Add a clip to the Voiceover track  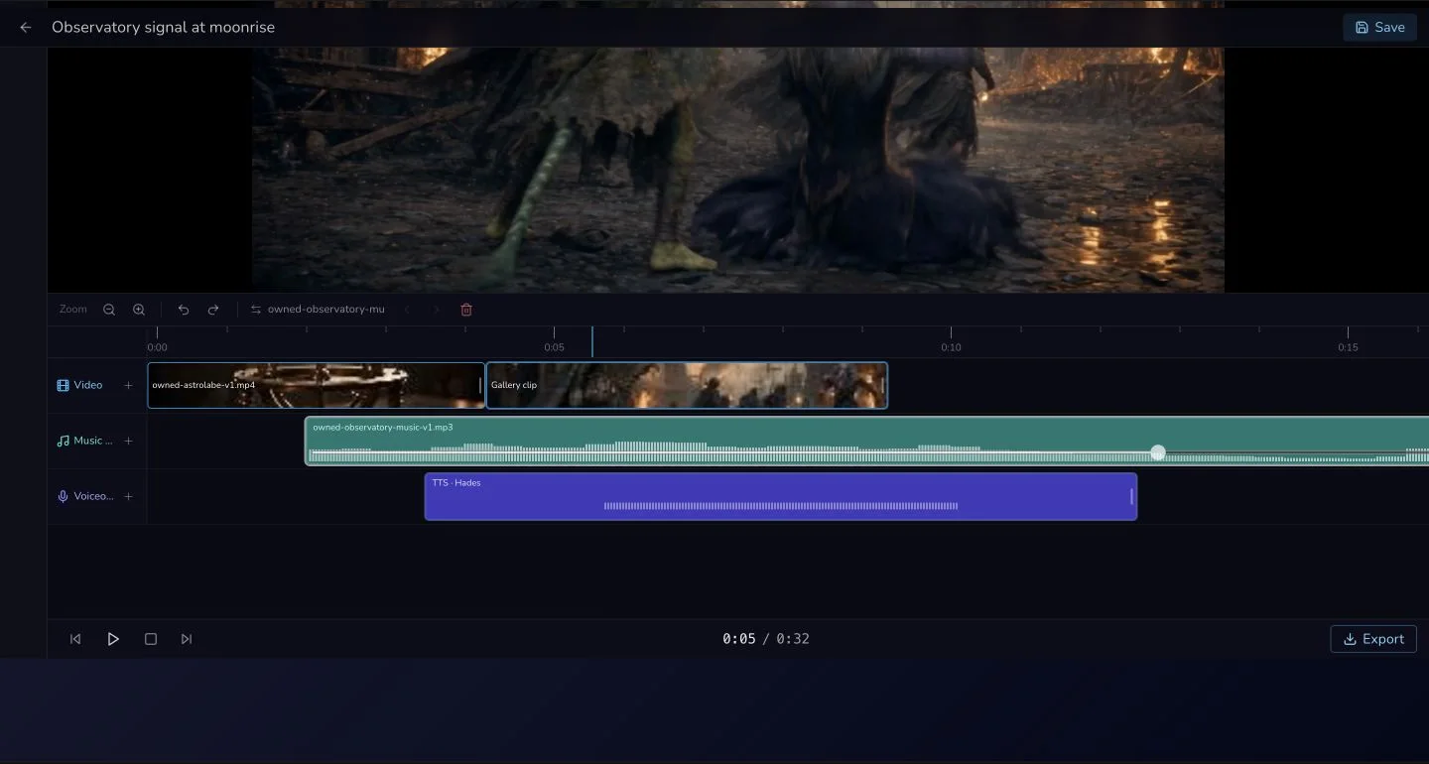tap(128, 496)
